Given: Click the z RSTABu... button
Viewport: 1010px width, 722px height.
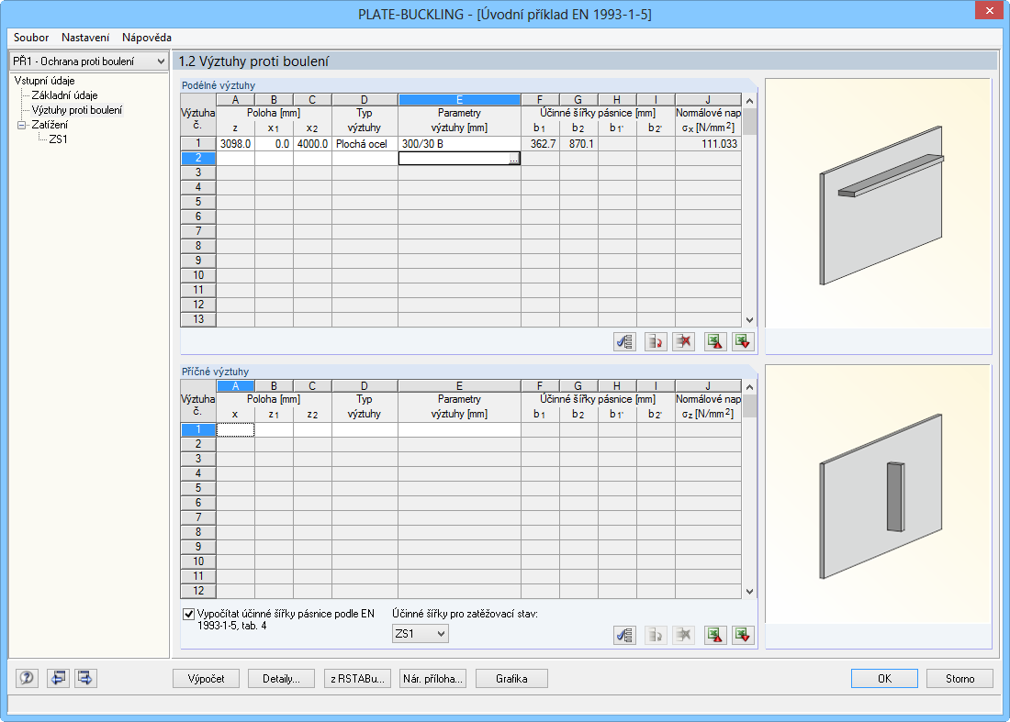Looking at the screenshot, I should pos(357,678).
